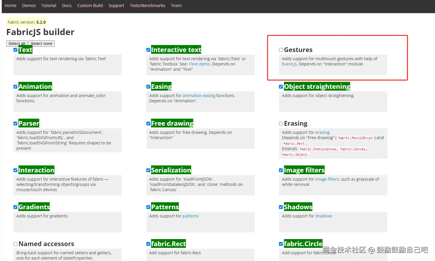Click the "Fabric version: 5.2.0" notice
Viewport: 435px width, 261px height.
click(27, 22)
